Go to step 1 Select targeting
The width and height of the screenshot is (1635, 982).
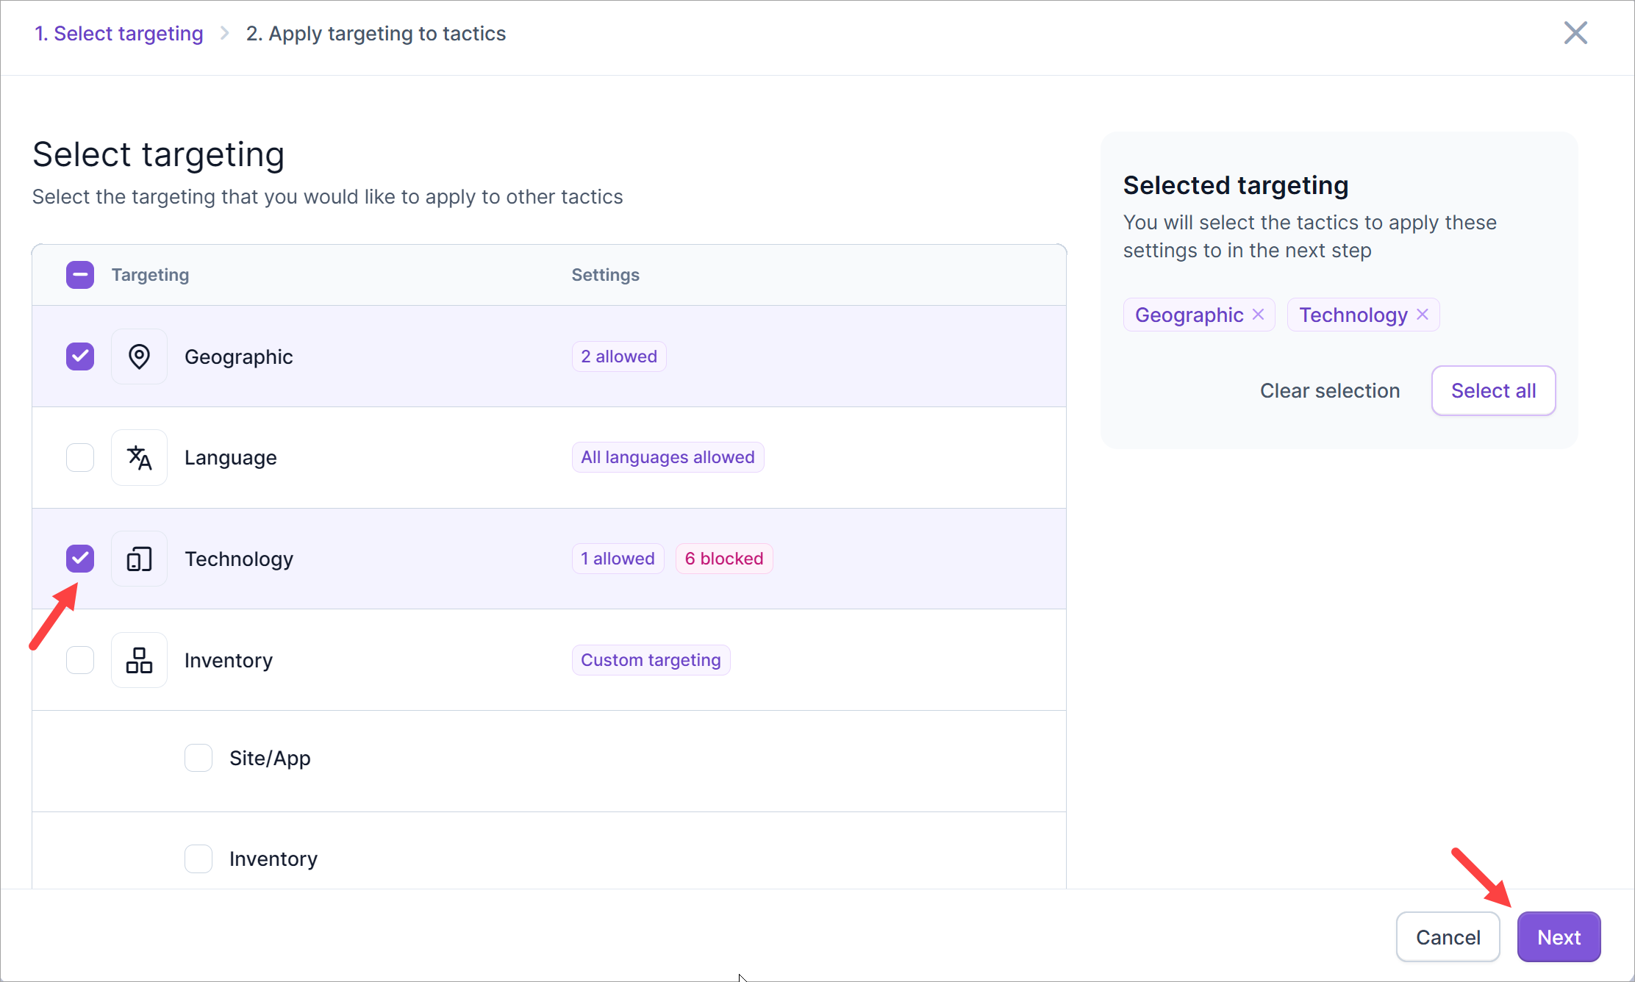pos(119,34)
